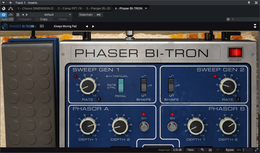Click the Panic button
The image size is (260, 153).
pyautogui.click(x=191, y=150)
